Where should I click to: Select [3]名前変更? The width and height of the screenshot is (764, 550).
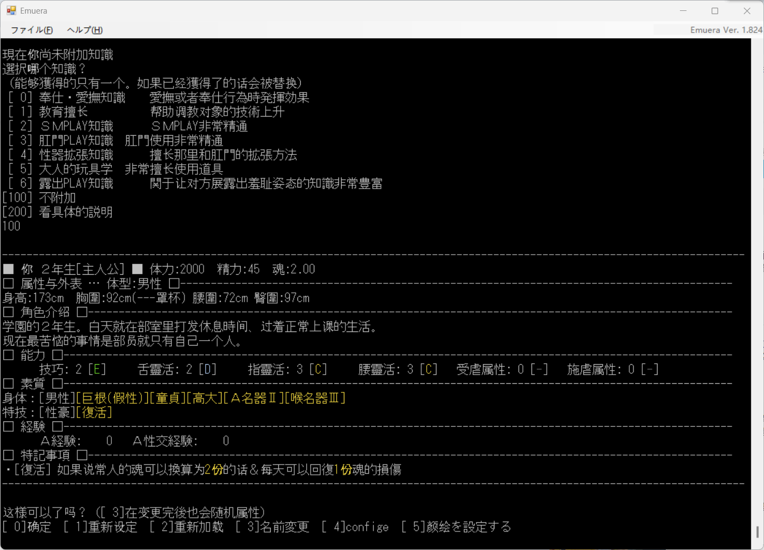[x=272, y=527]
